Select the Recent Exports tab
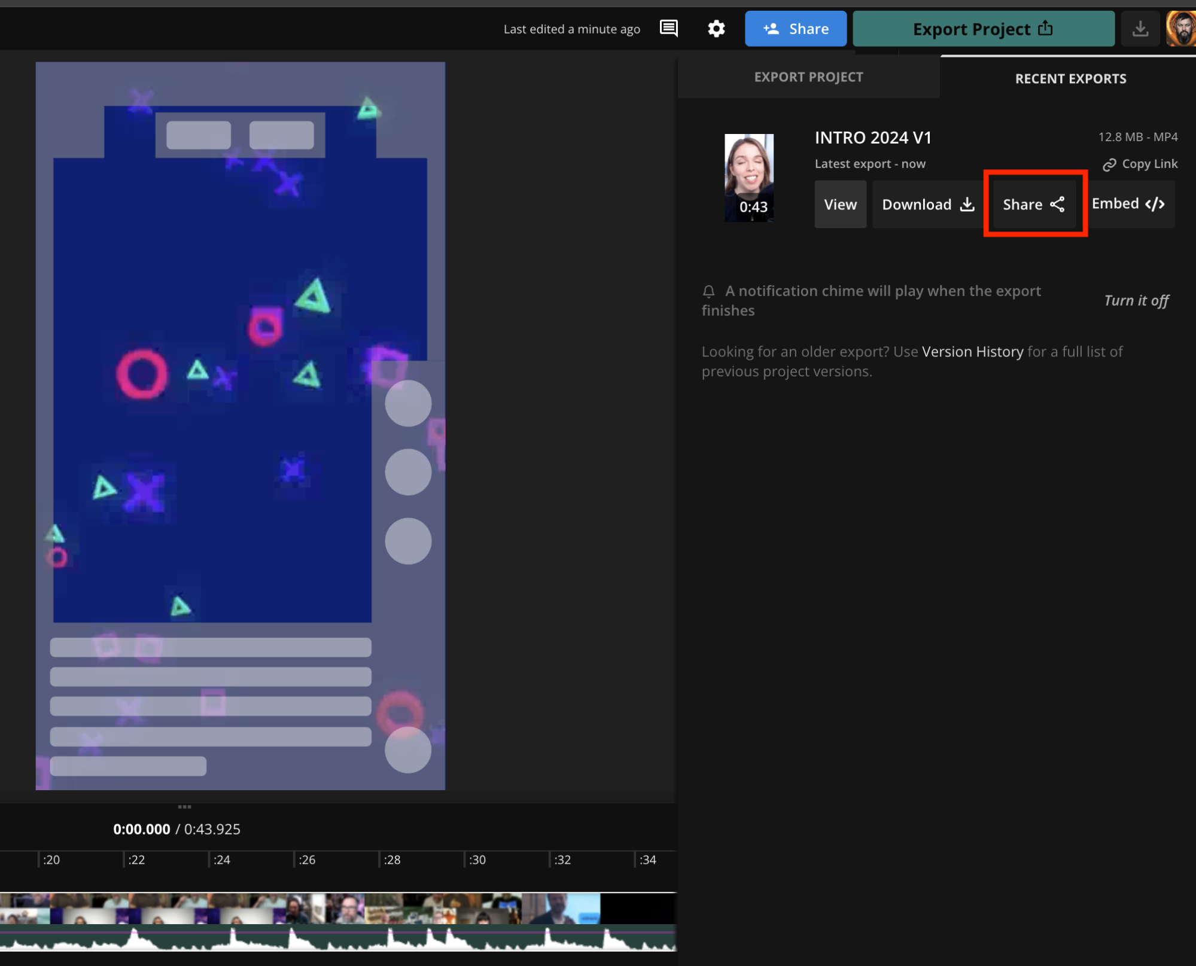This screenshot has width=1196, height=966. (1070, 78)
